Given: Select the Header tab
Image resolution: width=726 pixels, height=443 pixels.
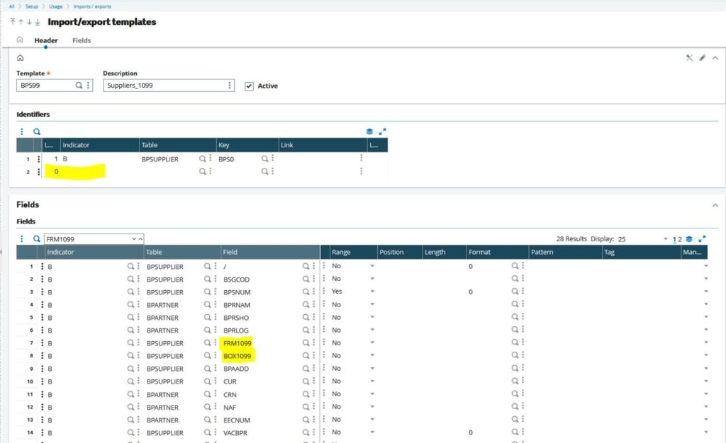Looking at the screenshot, I should [x=46, y=40].
